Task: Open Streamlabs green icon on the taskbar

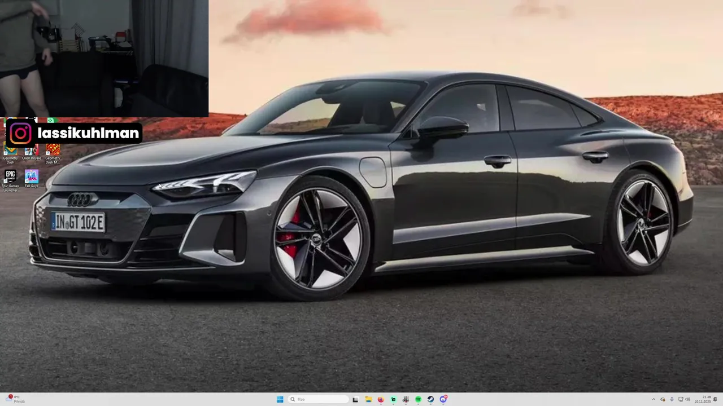Action: tap(393, 399)
